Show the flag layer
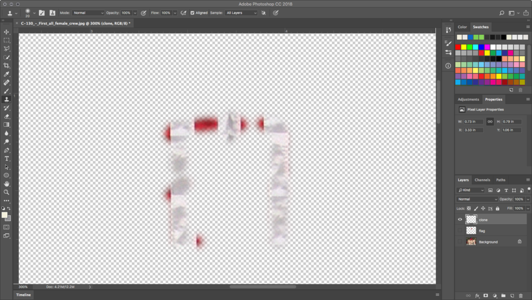The height and width of the screenshot is (300, 532). pyautogui.click(x=460, y=230)
